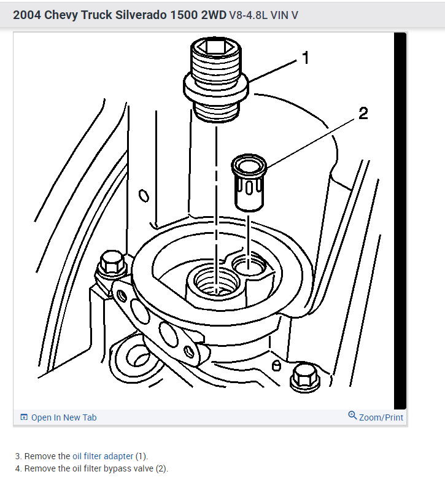The width and height of the screenshot is (445, 485).
Task: Click the bypass valve bore in the housing
Action: (x=249, y=265)
